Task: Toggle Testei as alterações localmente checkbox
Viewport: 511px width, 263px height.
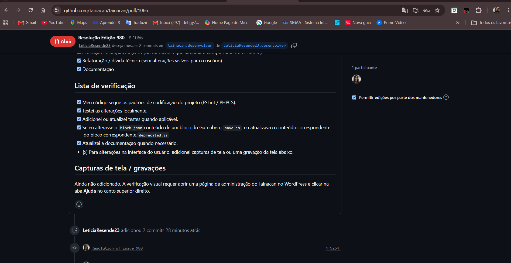Action: tap(79, 110)
